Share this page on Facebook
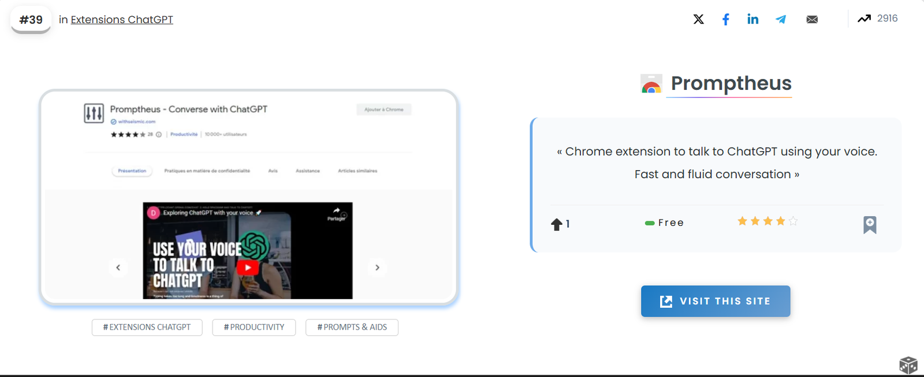This screenshot has height=377, width=924. click(x=725, y=20)
